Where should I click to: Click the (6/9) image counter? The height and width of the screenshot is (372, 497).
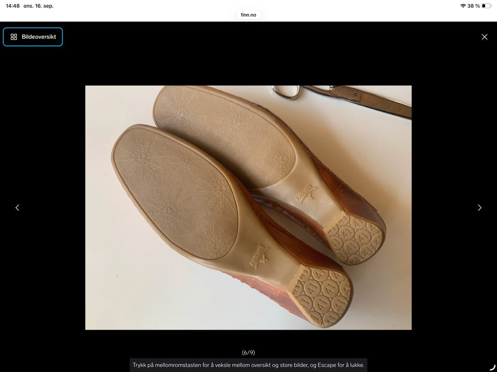(x=248, y=352)
